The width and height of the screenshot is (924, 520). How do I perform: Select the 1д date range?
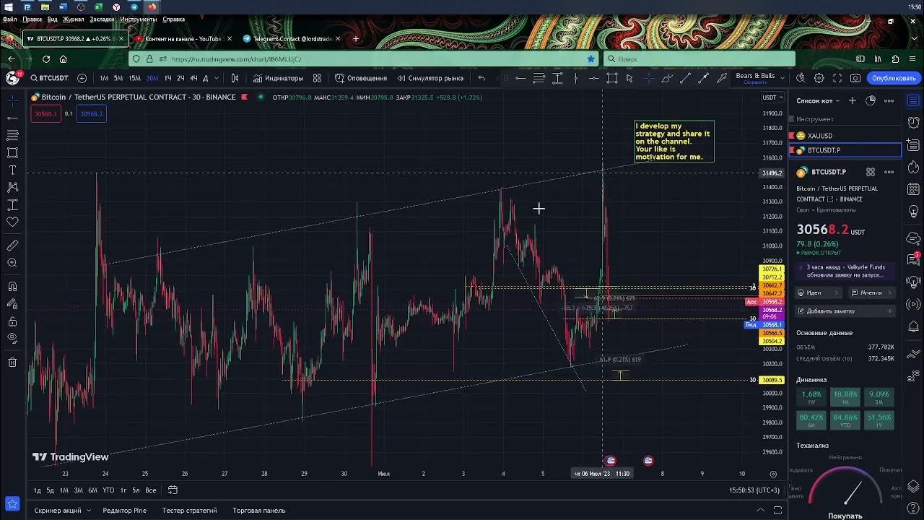click(x=38, y=490)
